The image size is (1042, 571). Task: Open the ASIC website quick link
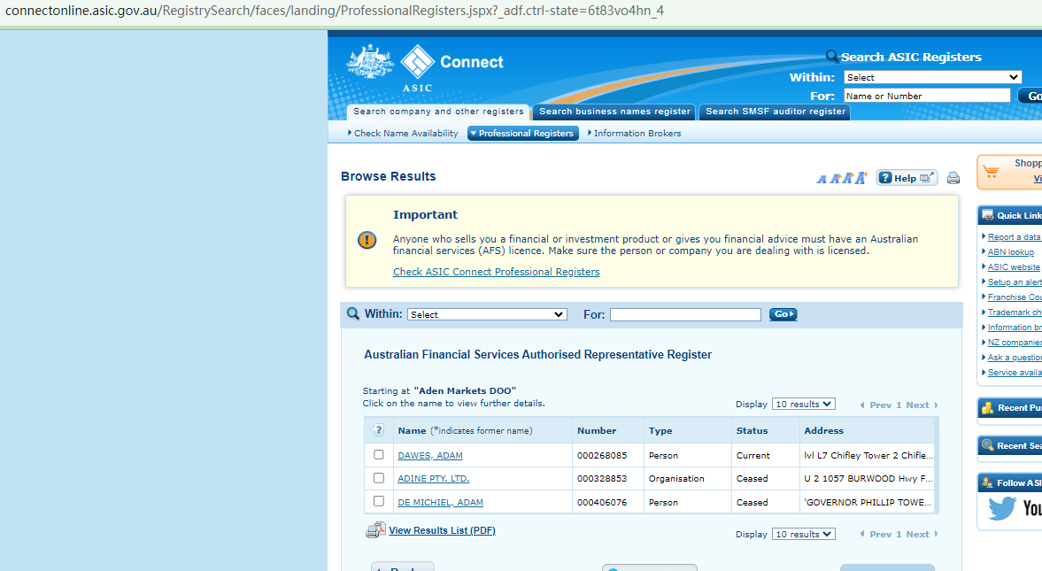1014,267
